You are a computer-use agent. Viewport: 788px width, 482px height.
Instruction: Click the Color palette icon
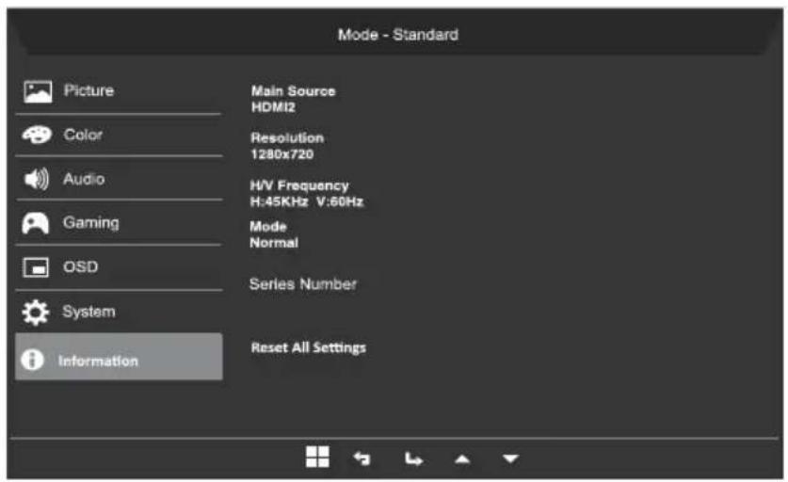point(37,135)
